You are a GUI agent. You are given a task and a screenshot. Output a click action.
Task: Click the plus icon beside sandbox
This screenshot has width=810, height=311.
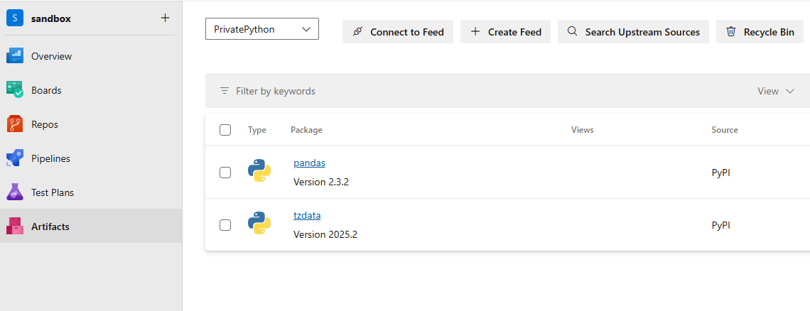(x=165, y=18)
